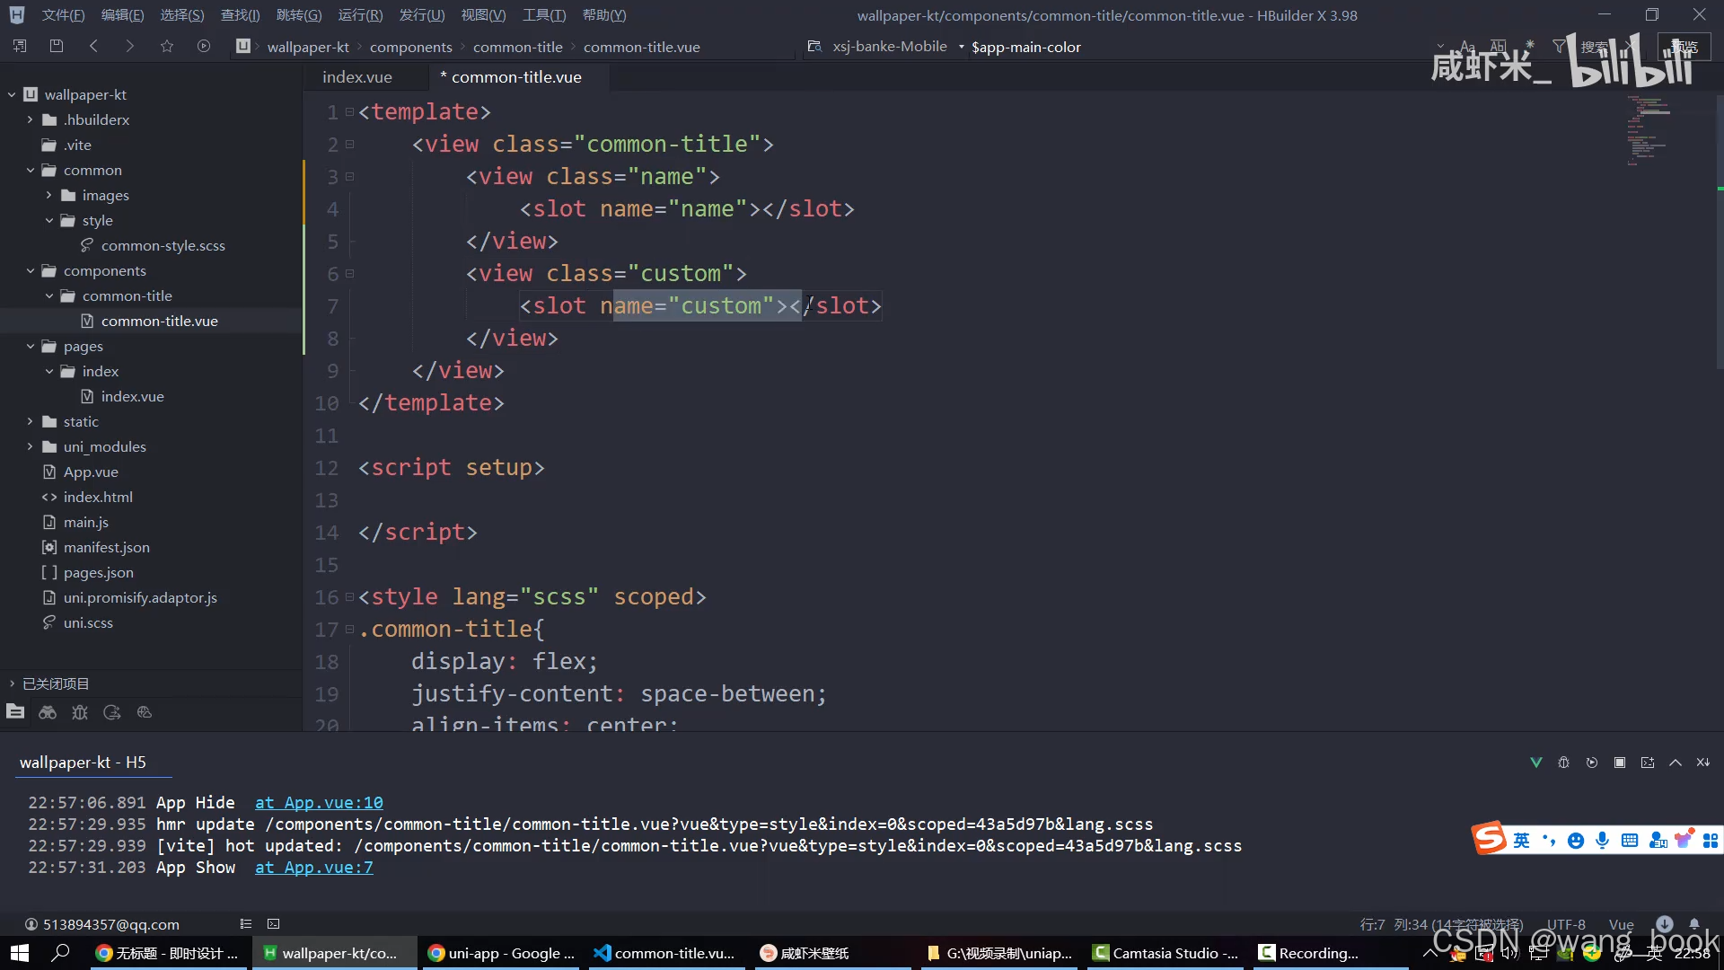Toggle fold marker on line 17
The image size is (1724, 970).
pos(350,629)
